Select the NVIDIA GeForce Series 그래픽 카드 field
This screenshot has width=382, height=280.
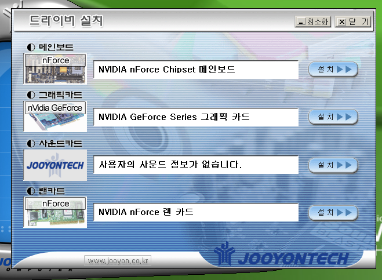(x=196, y=117)
